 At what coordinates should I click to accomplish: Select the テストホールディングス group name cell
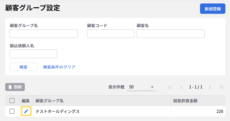click(x=57, y=111)
